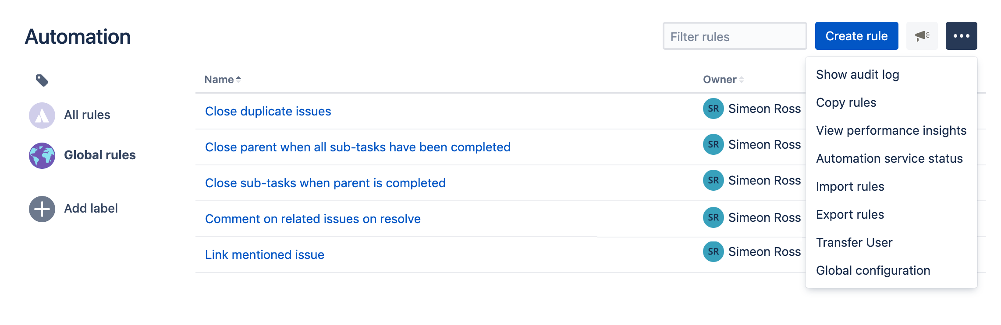Select Automation service status option
1001x325 pixels.
coord(889,158)
